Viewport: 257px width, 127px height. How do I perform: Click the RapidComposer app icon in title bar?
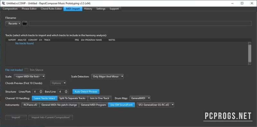4,3
